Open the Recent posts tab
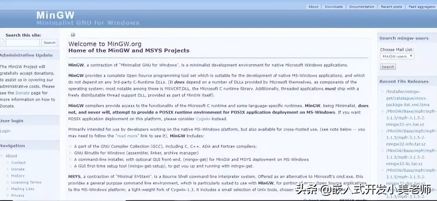 click(x=391, y=7)
